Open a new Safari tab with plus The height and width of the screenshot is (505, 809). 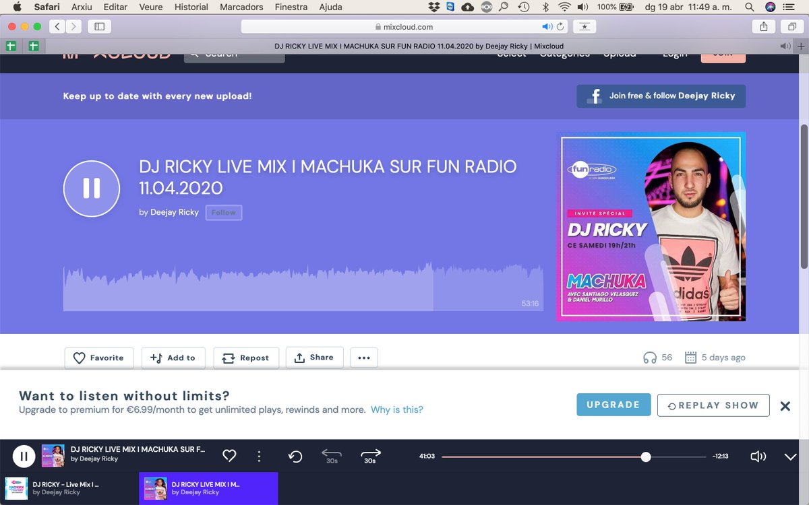point(802,46)
